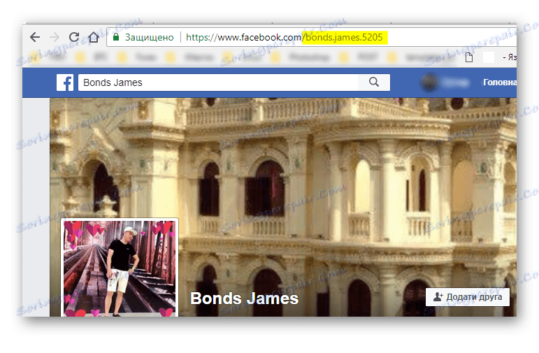Open the Головна link in navbar

click(x=499, y=82)
